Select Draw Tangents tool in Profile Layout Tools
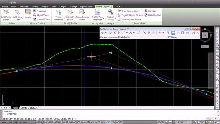The height and width of the screenshot is (124, 220). pyautogui.click(x=102, y=33)
